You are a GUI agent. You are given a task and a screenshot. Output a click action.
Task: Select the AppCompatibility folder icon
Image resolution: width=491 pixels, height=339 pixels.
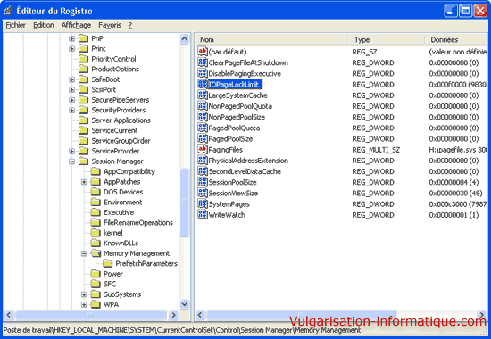(96, 171)
